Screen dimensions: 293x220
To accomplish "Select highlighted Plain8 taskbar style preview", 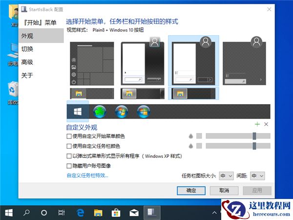I will coord(193,93).
